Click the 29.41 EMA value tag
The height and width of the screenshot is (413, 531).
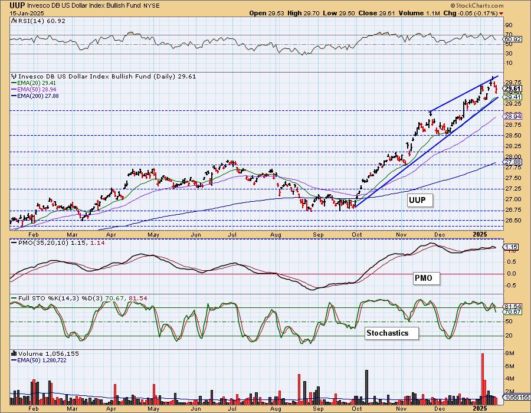513,97
